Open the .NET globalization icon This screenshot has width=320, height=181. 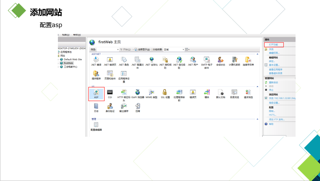[x=151, y=61]
